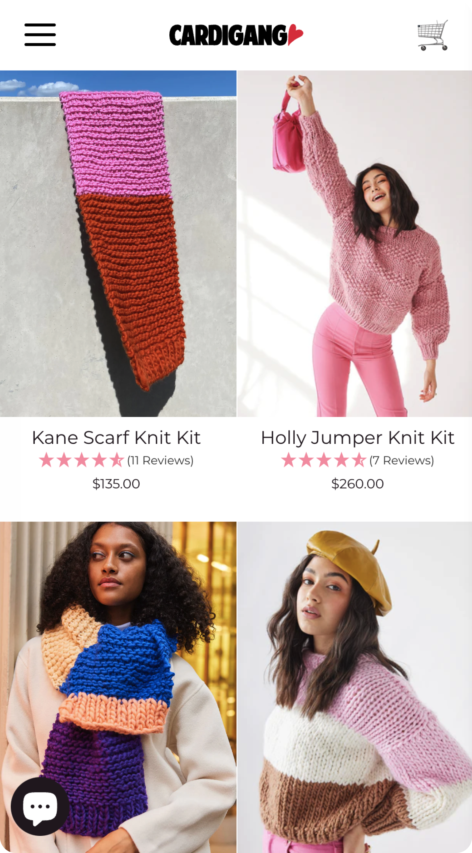Open the blue and purple scarf photo
The width and height of the screenshot is (472, 853).
click(118, 687)
